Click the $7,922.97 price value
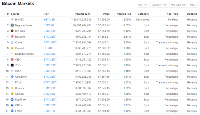This screenshot has height=115, width=200. point(104,25)
